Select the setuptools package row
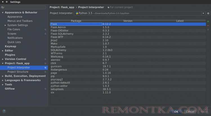Viewport: 211px width, 116px height. click(x=128, y=89)
